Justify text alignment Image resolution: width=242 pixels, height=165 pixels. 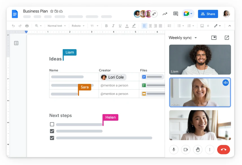(160, 26)
